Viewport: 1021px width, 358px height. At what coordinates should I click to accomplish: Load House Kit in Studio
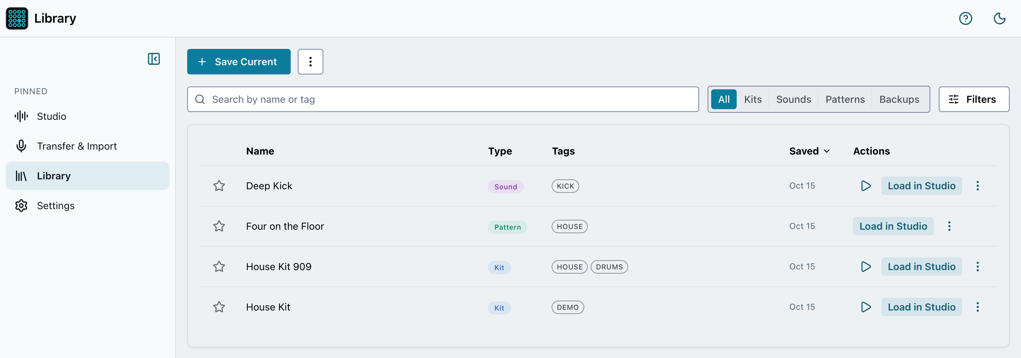tap(921, 307)
